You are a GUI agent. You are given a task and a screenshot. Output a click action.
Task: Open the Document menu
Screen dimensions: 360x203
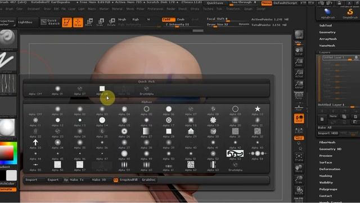tap(34, 9)
